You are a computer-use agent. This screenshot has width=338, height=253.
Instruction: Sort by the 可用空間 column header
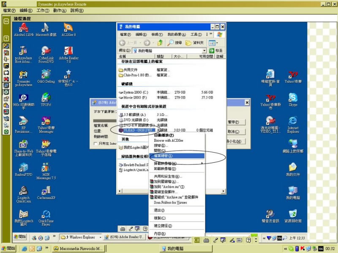point(200,57)
